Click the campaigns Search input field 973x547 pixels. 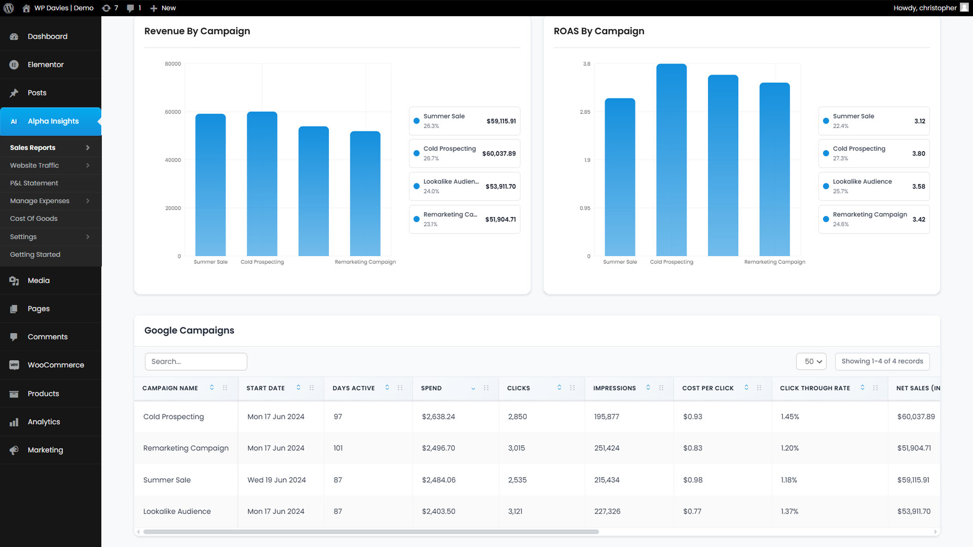pyautogui.click(x=196, y=362)
